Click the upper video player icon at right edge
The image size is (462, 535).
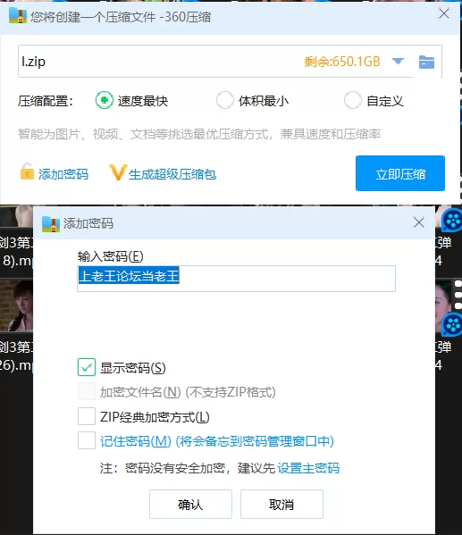pyautogui.click(x=452, y=221)
